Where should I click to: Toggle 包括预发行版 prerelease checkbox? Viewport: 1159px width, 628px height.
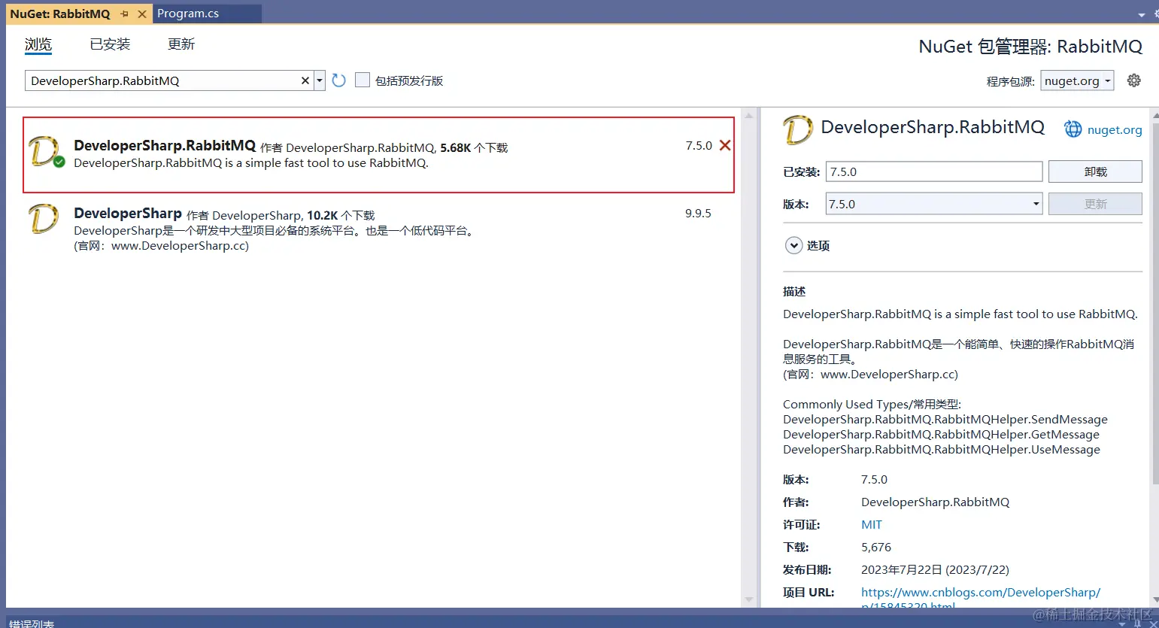pyautogui.click(x=363, y=80)
